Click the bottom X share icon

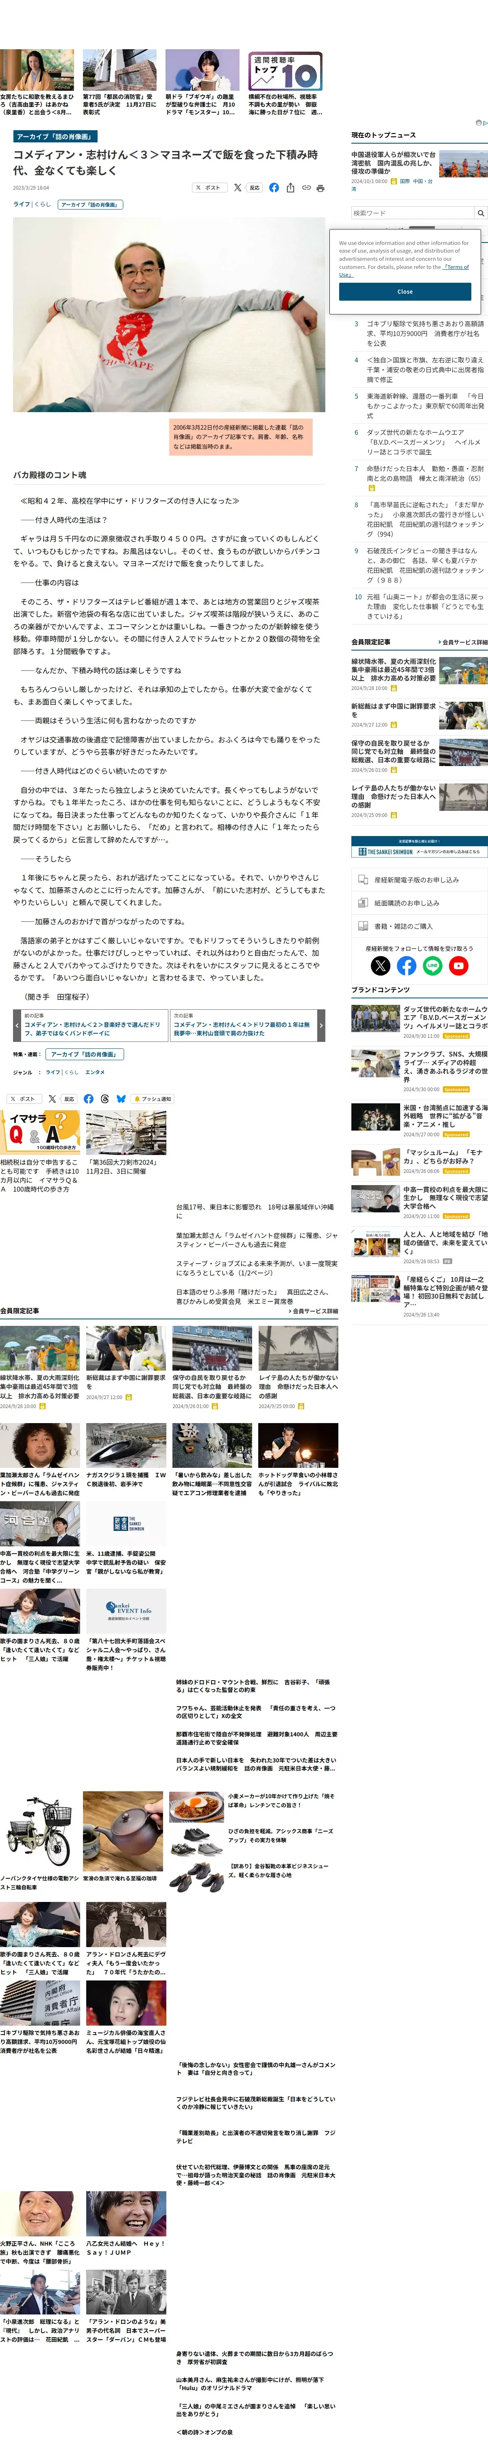coord(51,1099)
